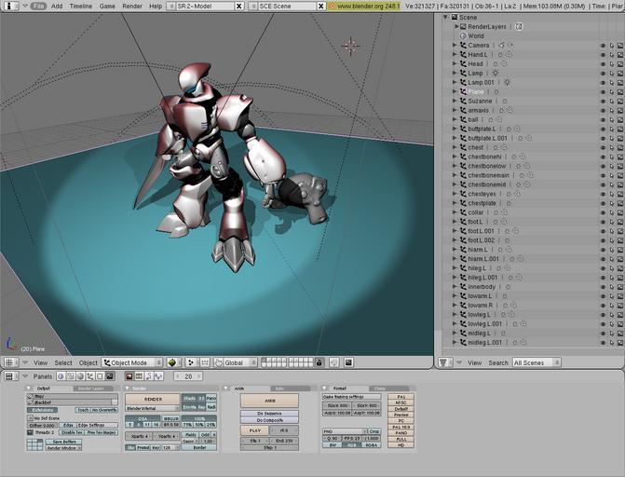This screenshot has width=625, height=477.
Task: Toggle the renderable icon for Suzanne
Action: coord(619,102)
